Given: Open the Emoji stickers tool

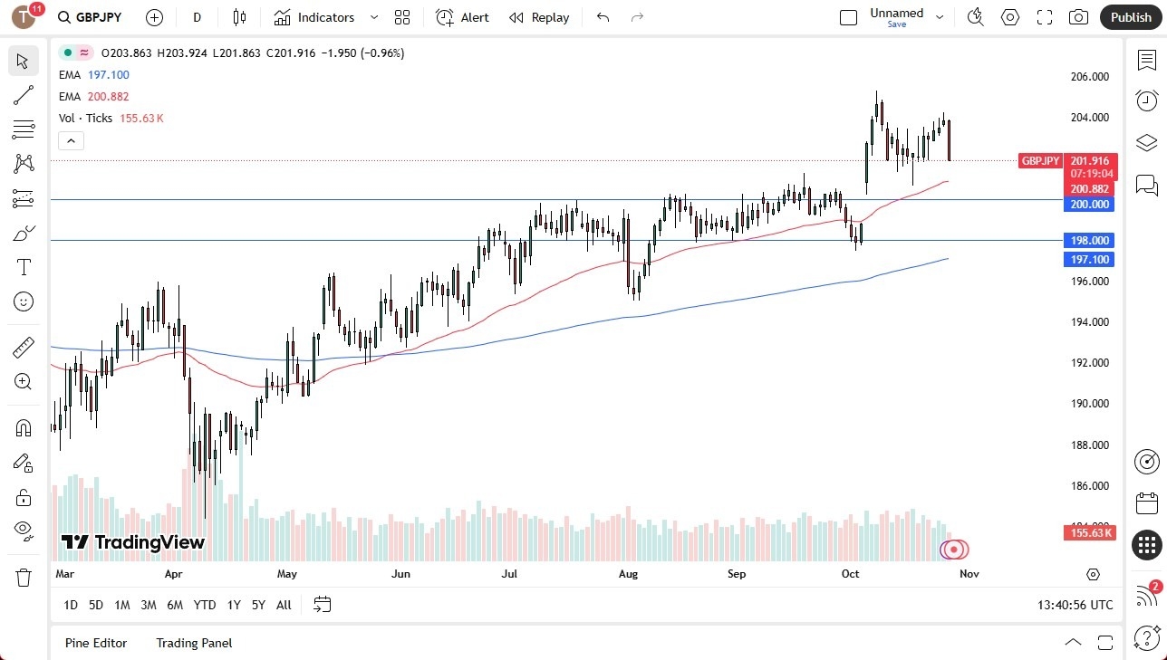Looking at the screenshot, I should pyautogui.click(x=24, y=301).
